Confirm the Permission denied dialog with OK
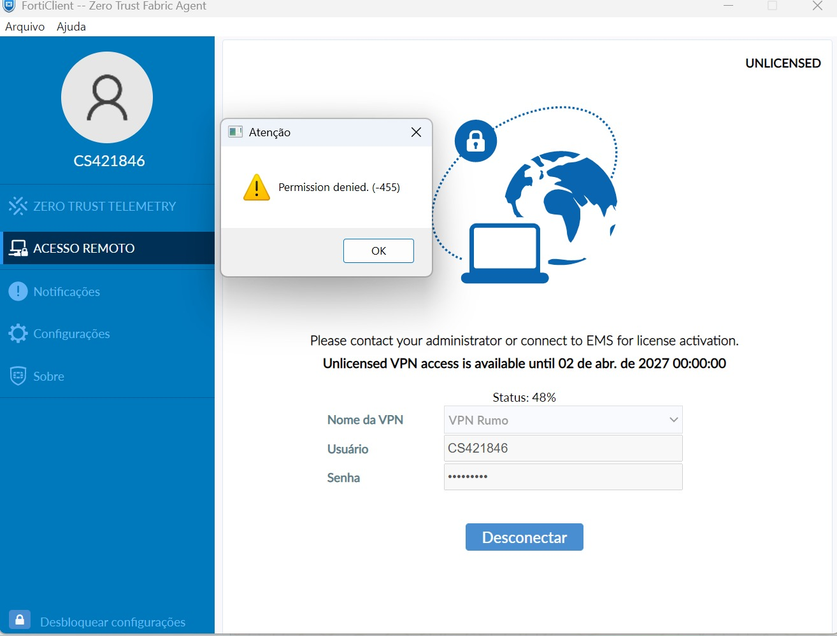837x636 pixels. 378,251
